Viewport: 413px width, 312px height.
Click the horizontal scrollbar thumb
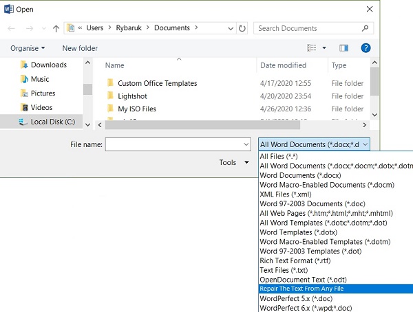(x=202, y=125)
